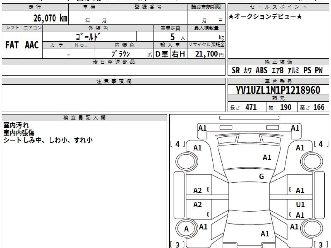Click the 車台番号 header
Viewport: 331px width, 248px height.
click(278, 81)
